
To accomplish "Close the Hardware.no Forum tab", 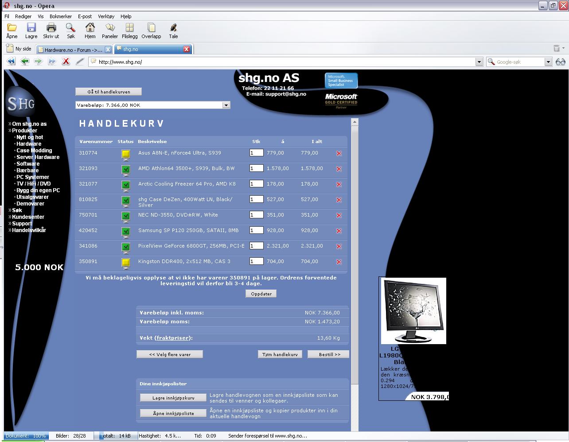I will point(108,50).
